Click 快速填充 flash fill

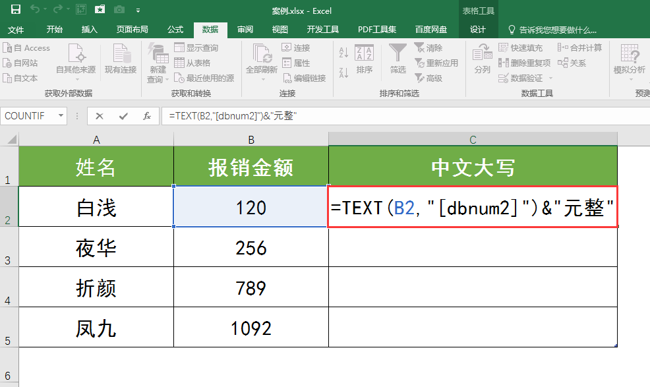521,47
